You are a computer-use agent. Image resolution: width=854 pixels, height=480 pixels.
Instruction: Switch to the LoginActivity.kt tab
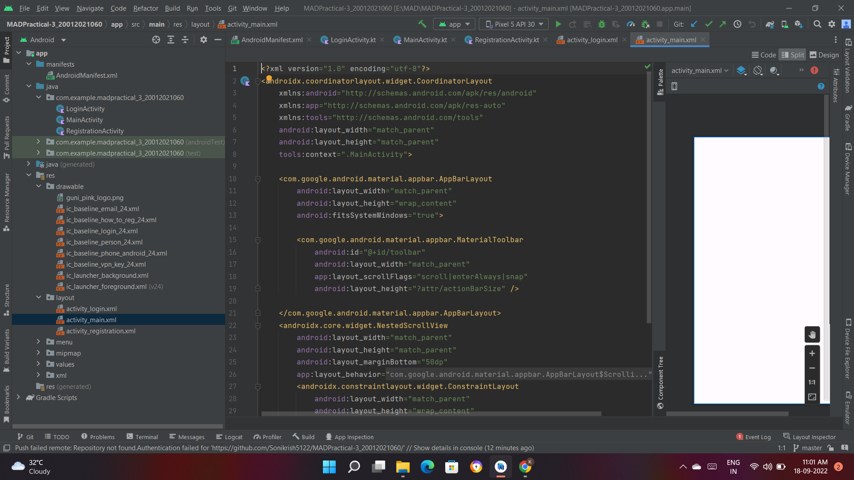tap(353, 40)
